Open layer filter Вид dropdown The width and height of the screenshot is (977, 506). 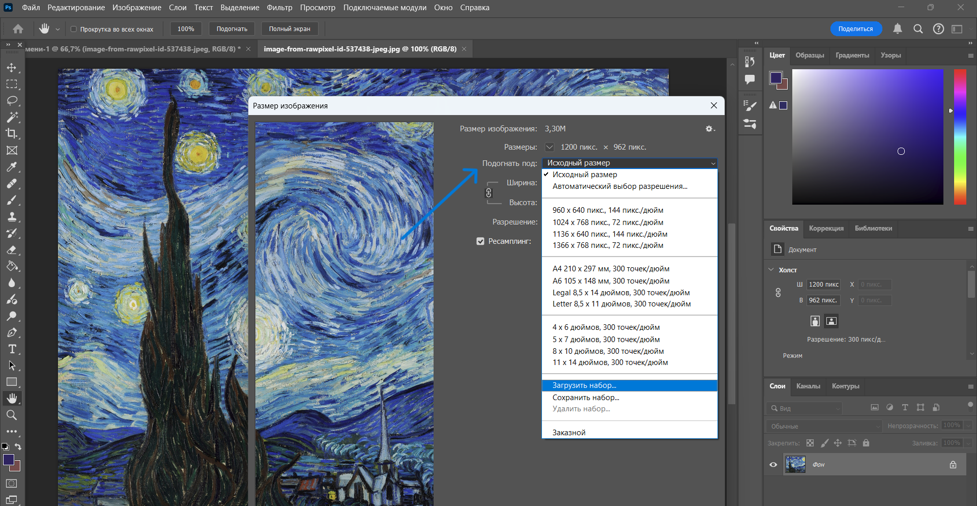pos(804,408)
